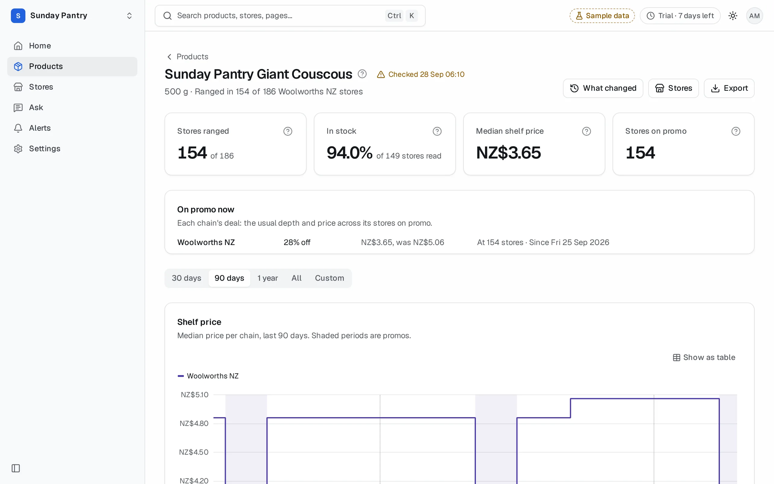774x484 pixels.
Task: Click the Checked 28 Sep 06:10 timestamp
Action: pos(426,74)
